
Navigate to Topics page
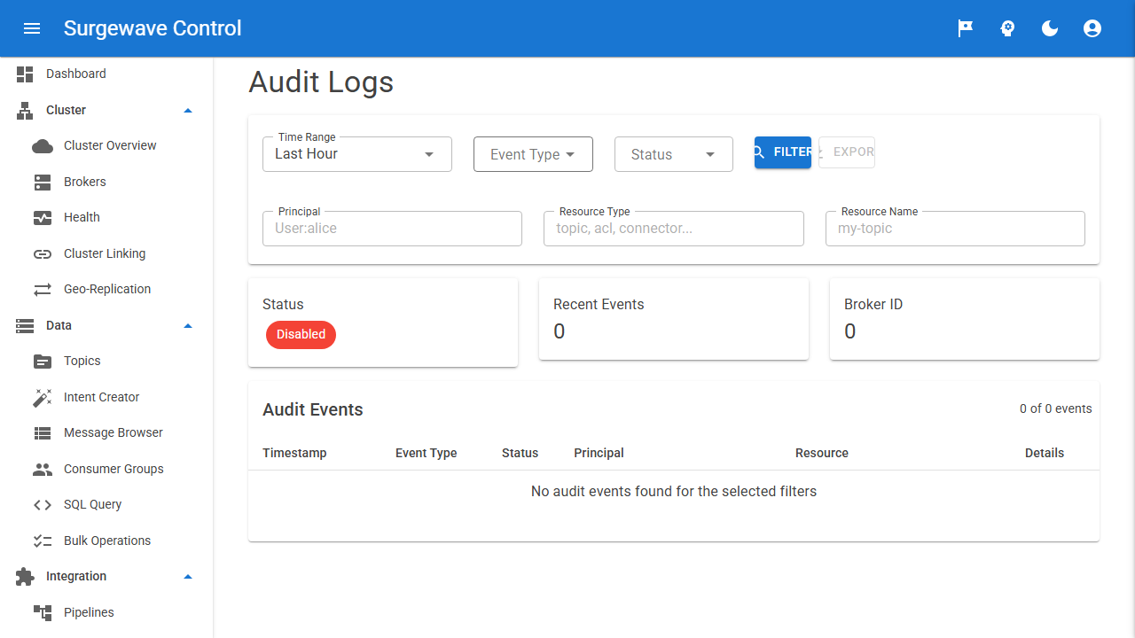point(106,362)
